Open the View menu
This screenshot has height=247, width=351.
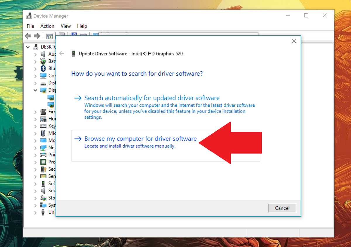[x=66, y=26]
